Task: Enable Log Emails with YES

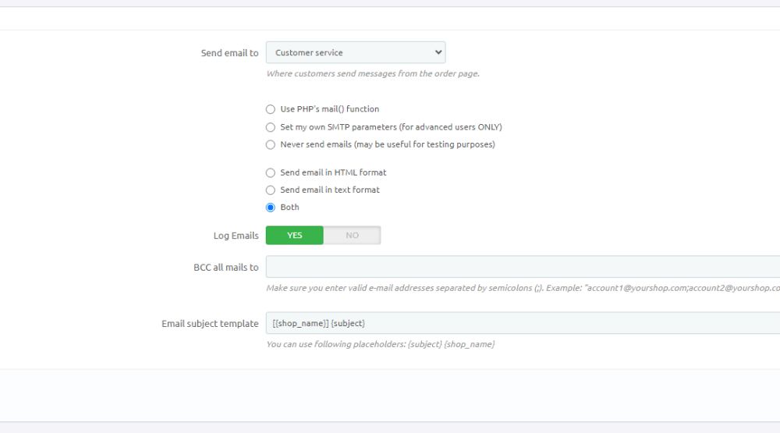Action: (x=295, y=236)
